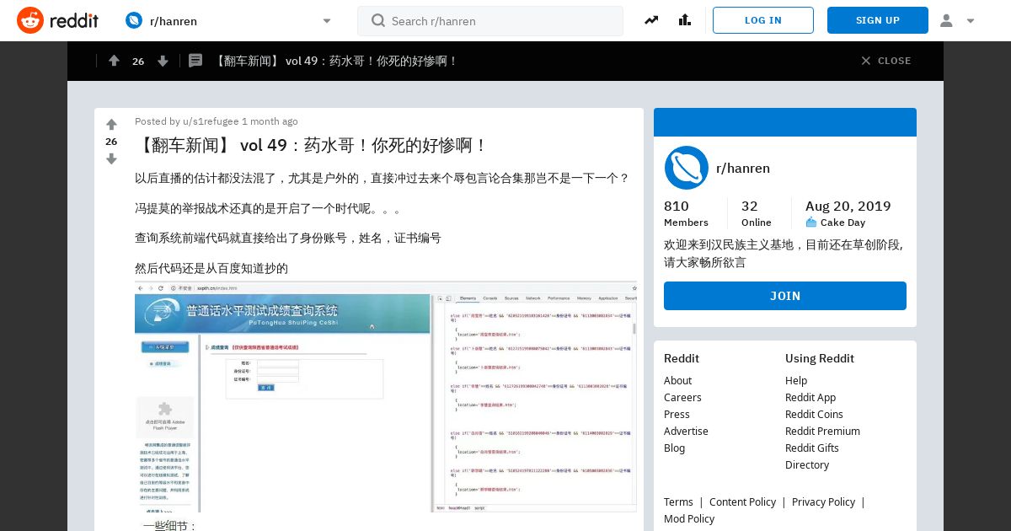Click the Aug 20, 2019 creation date
The image size is (1011, 531).
click(848, 206)
